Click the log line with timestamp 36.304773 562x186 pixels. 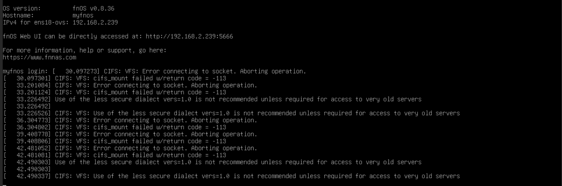[130, 120]
